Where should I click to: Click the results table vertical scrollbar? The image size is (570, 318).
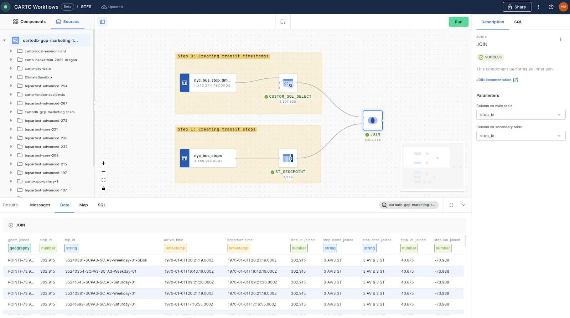465,241
